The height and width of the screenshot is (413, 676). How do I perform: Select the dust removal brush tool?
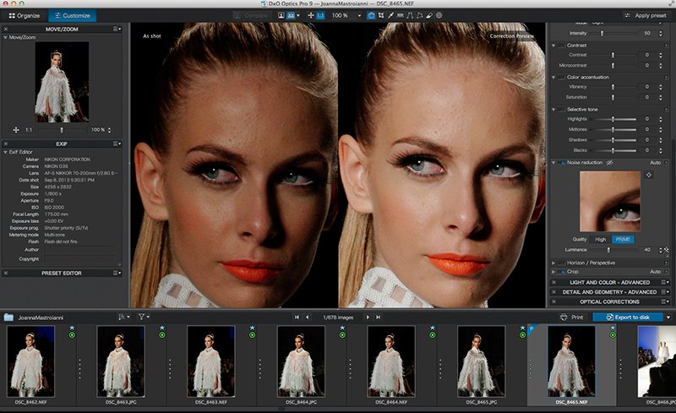[x=429, y=15]
